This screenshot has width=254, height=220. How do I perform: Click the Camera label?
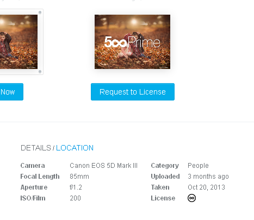click(33, 166)
